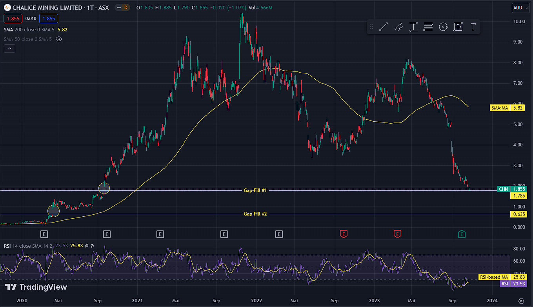Select the circle drawing tool

443,27
